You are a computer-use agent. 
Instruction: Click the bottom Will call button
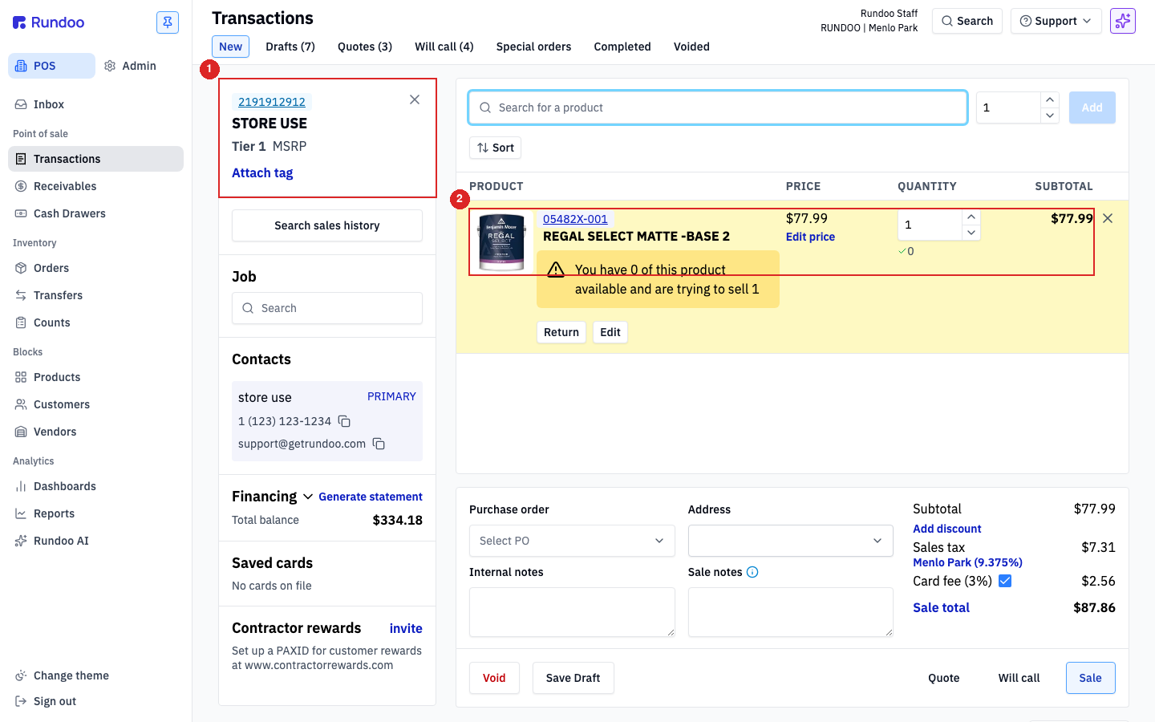point(1019,678)
